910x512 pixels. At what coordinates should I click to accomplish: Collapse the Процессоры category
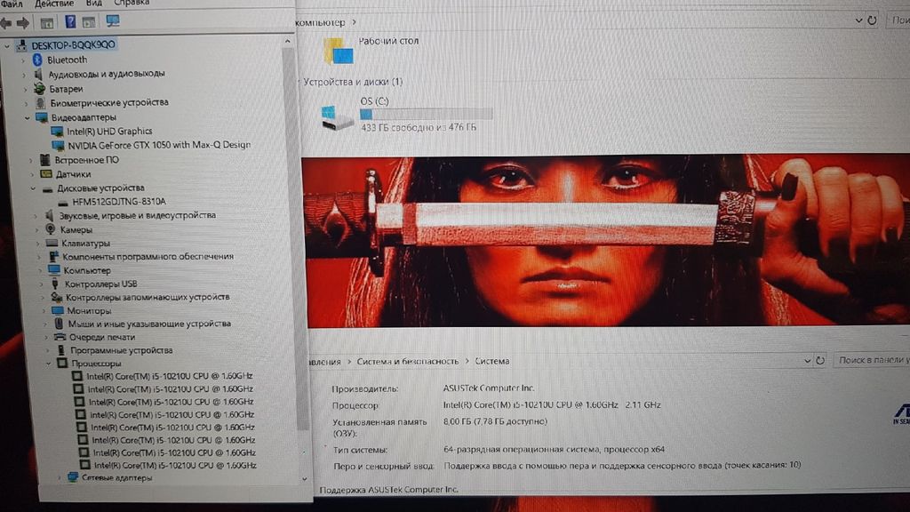tap(50, 364)
